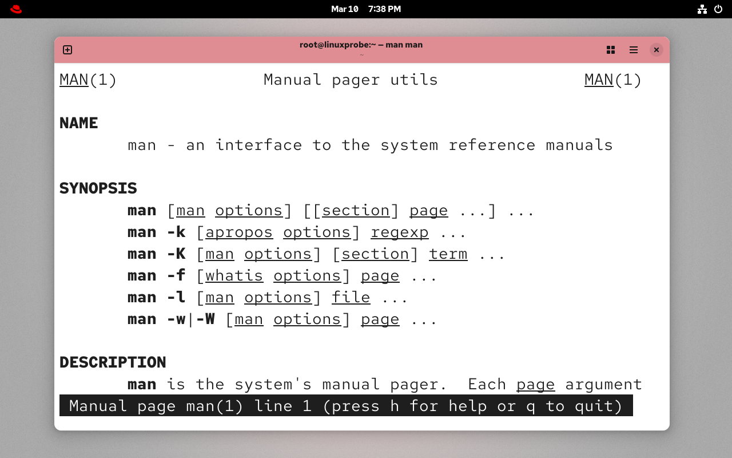The height and width of the screenshot is (458, 732).
Task: Click the 'Manual page man(1)' status line
Action: pos(346,406)
